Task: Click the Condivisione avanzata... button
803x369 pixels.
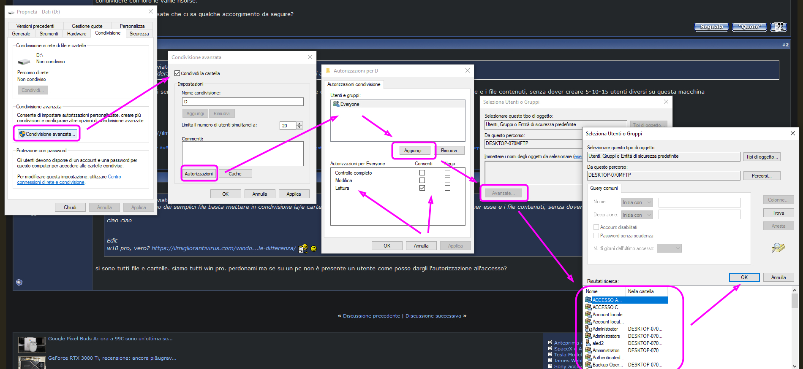Action: pos(48,134)
